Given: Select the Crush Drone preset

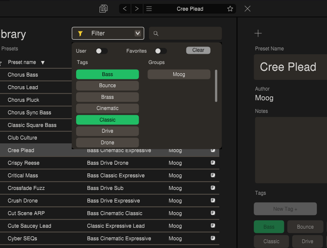Looking at the screenshot, I should coord(110,201).
